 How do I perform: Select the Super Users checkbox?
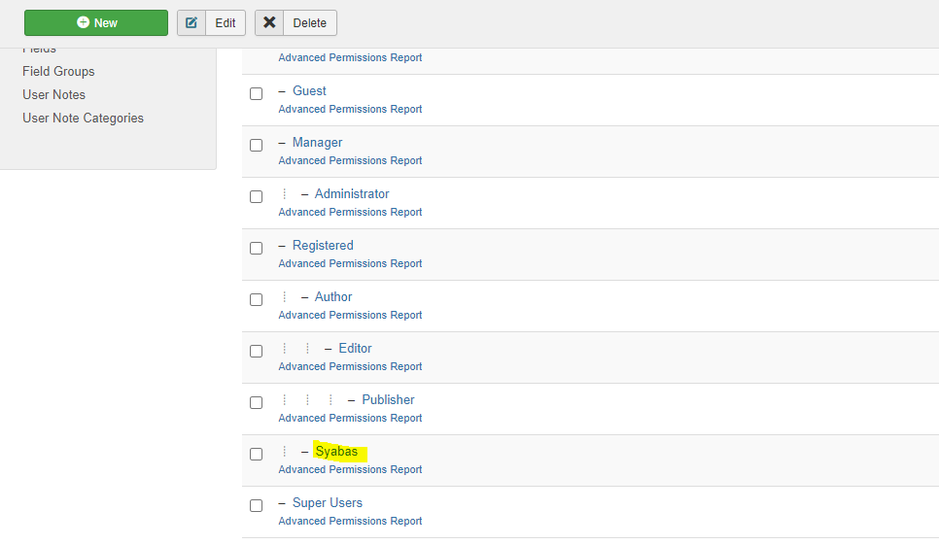coord(257,505)
